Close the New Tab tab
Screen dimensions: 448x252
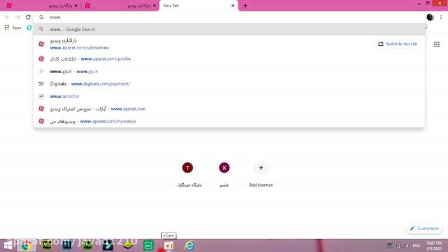coord(233,6)
